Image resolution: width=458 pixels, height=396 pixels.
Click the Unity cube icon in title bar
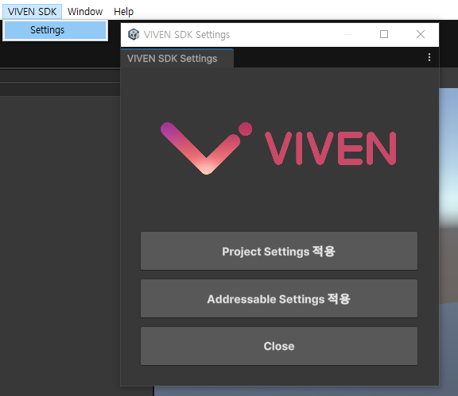tap(134, 34)
